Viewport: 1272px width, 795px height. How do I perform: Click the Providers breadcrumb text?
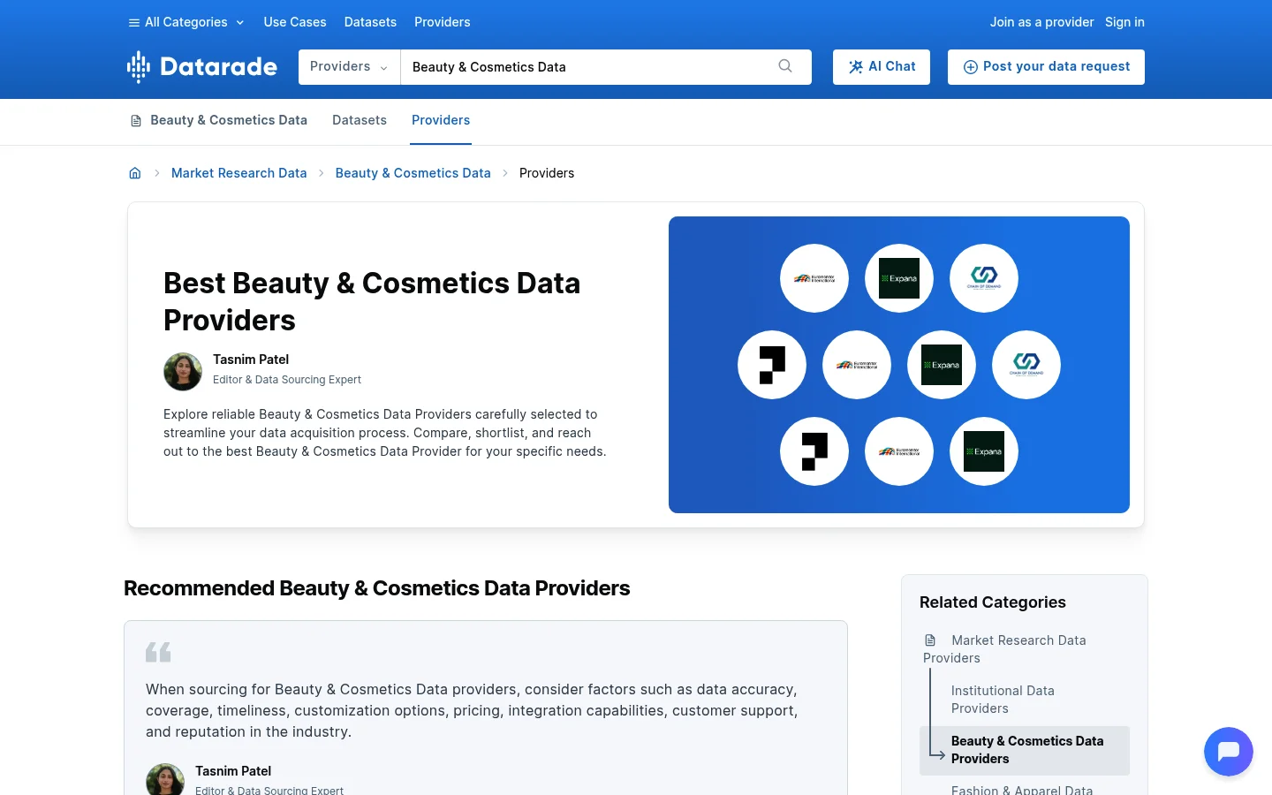pyautogui.click(x=547, y=173)
